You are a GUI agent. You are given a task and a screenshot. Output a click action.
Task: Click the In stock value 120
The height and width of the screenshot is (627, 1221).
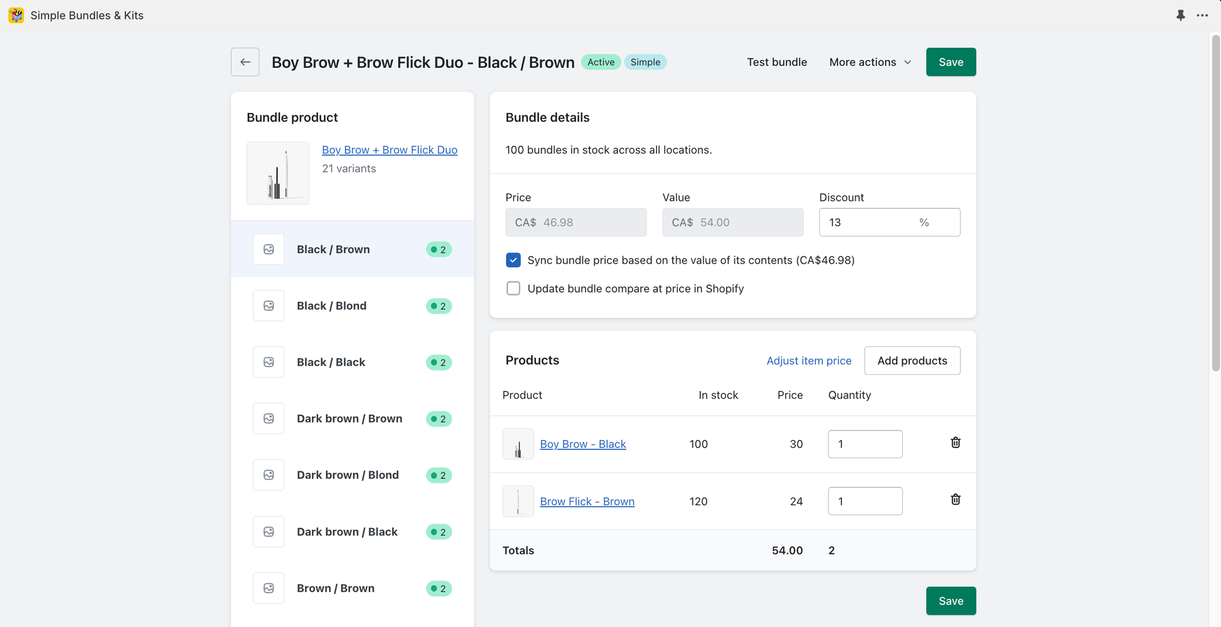[698, 501]
